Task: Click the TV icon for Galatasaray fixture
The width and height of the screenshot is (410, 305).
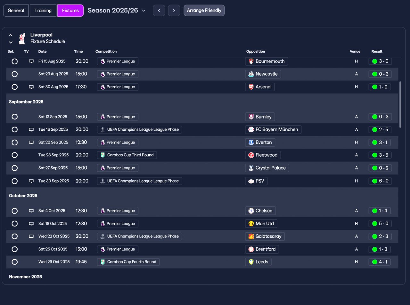Action: point(31,236)
